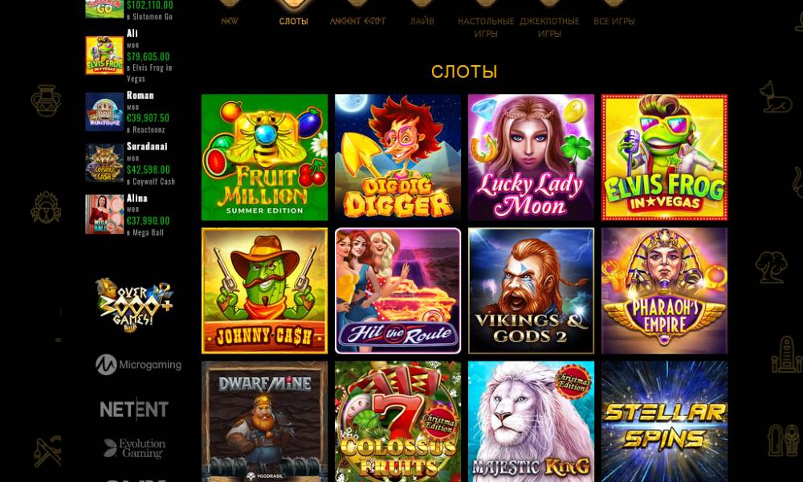Open the Vikings & Gods 2 tile

pyautogui.click(x=531, y=291)
